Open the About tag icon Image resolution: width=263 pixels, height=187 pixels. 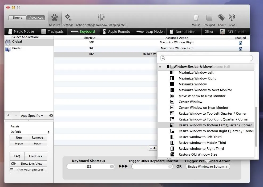click(222, 17)
